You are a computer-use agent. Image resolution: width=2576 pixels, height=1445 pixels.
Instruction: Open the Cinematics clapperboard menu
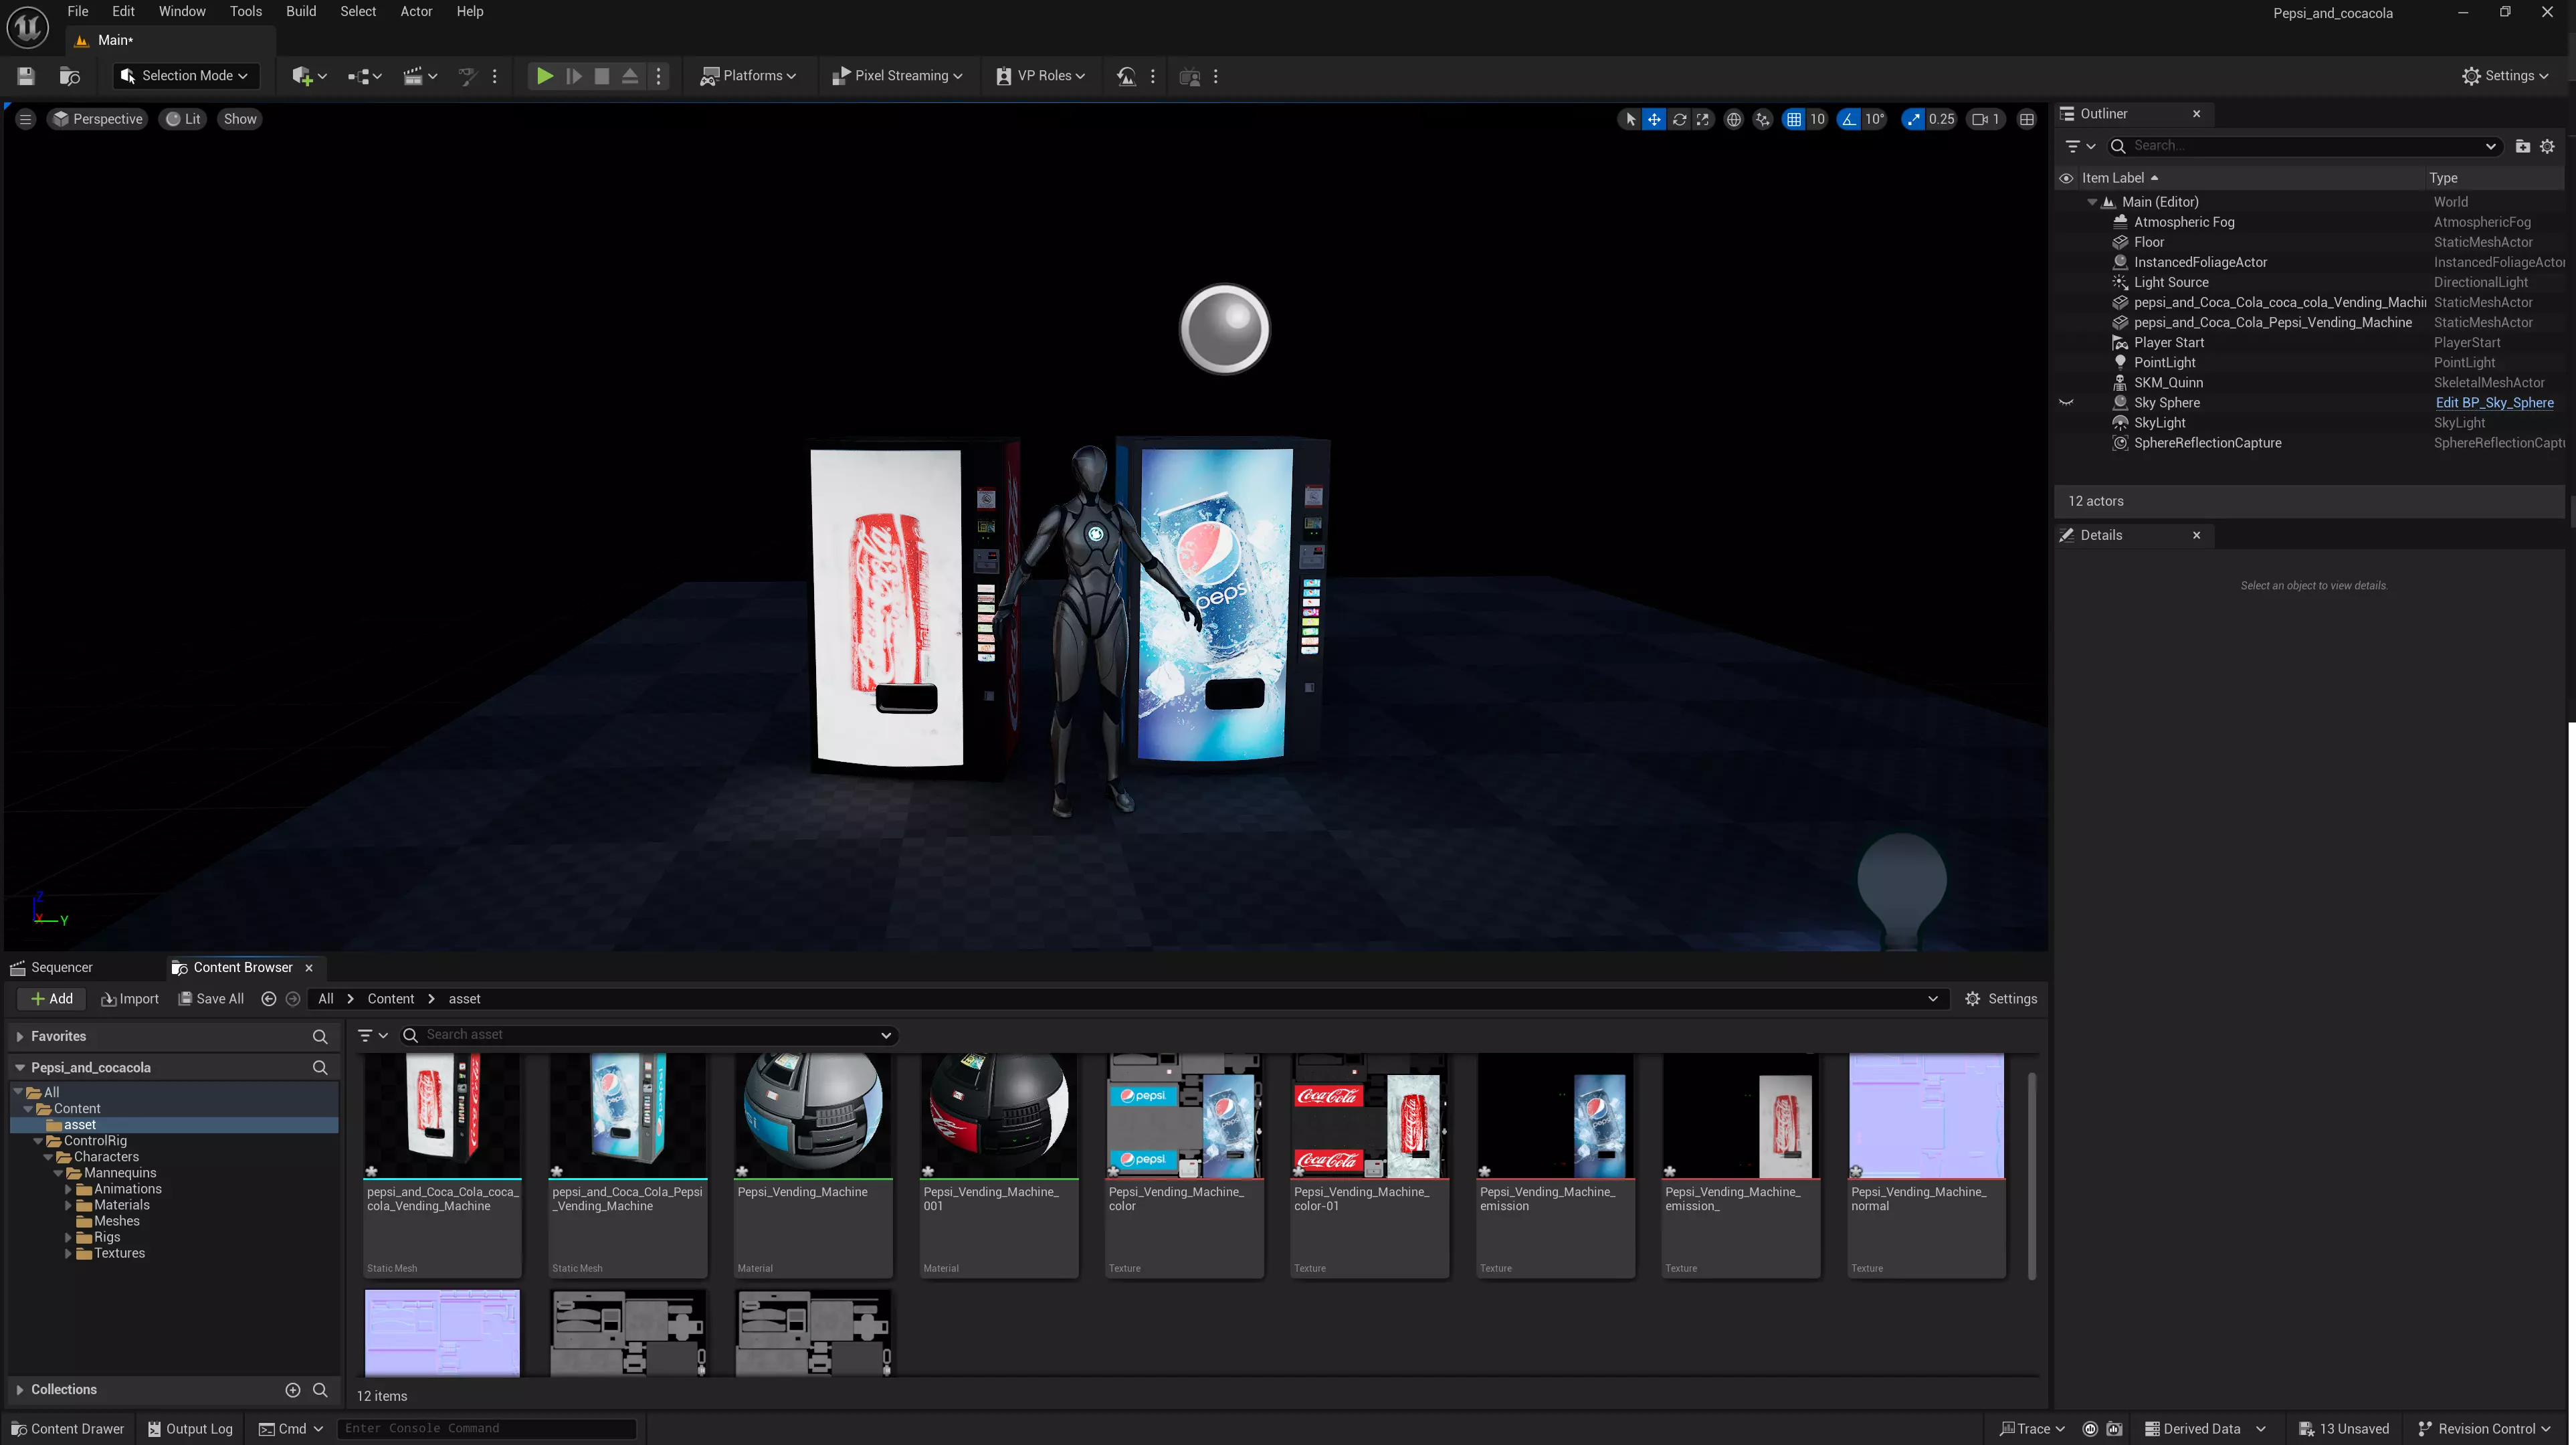[419, 76]
